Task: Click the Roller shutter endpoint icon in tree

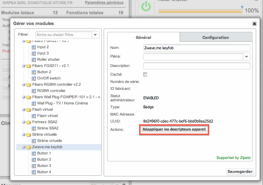Action: click(34, 60)
